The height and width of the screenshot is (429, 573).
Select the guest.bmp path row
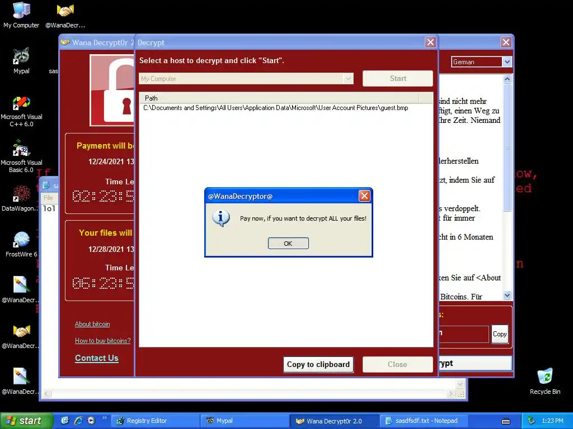pyautogui.click(x=275, y=108)
